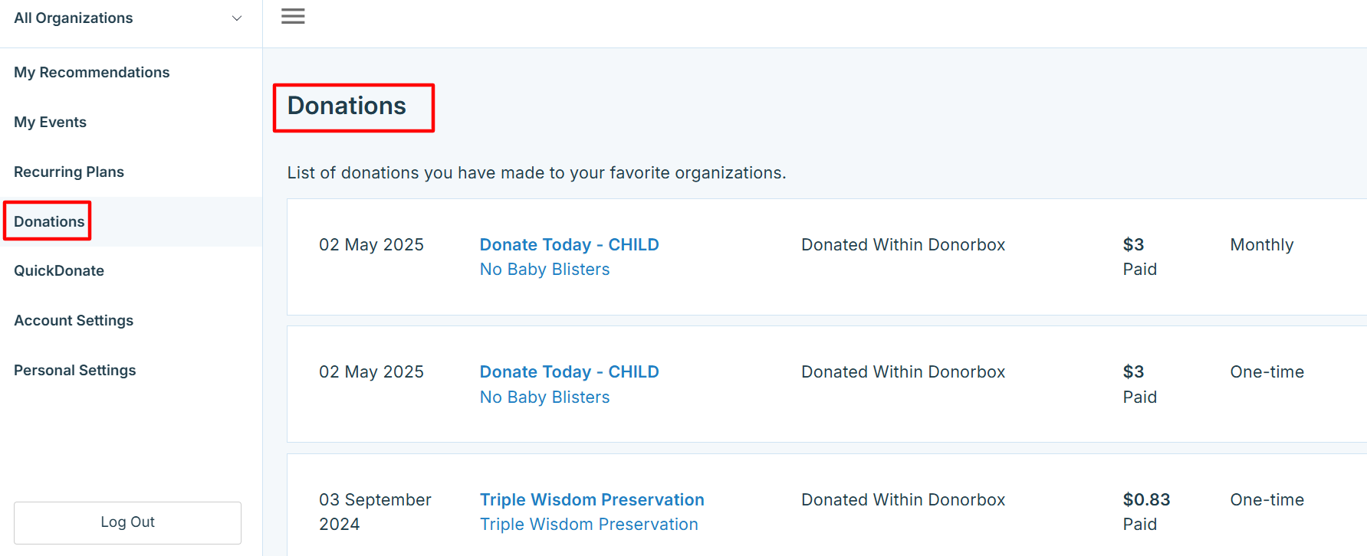Click the Monthly frequency label on the first donation
1367x556 pixels.
pos(1261,244)
